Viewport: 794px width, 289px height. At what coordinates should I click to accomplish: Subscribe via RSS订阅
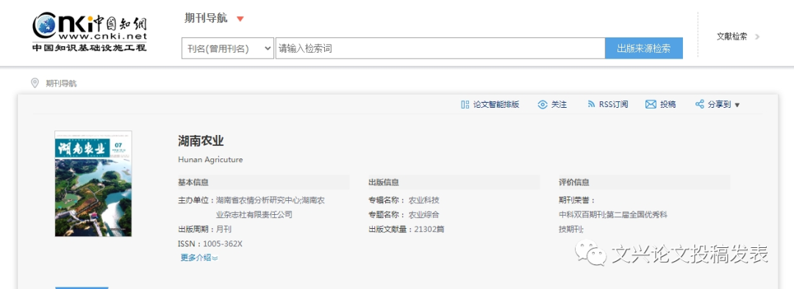pyautogui.click(x=613, y=105)
